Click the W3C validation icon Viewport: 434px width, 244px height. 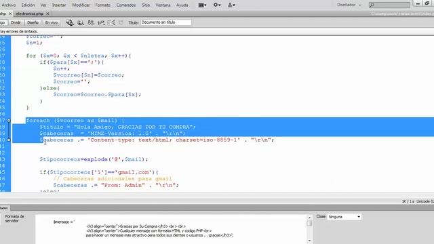[x=101, y=22]
